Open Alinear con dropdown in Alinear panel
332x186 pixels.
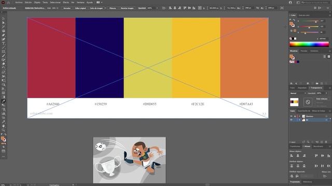click(x=325, y=176)
